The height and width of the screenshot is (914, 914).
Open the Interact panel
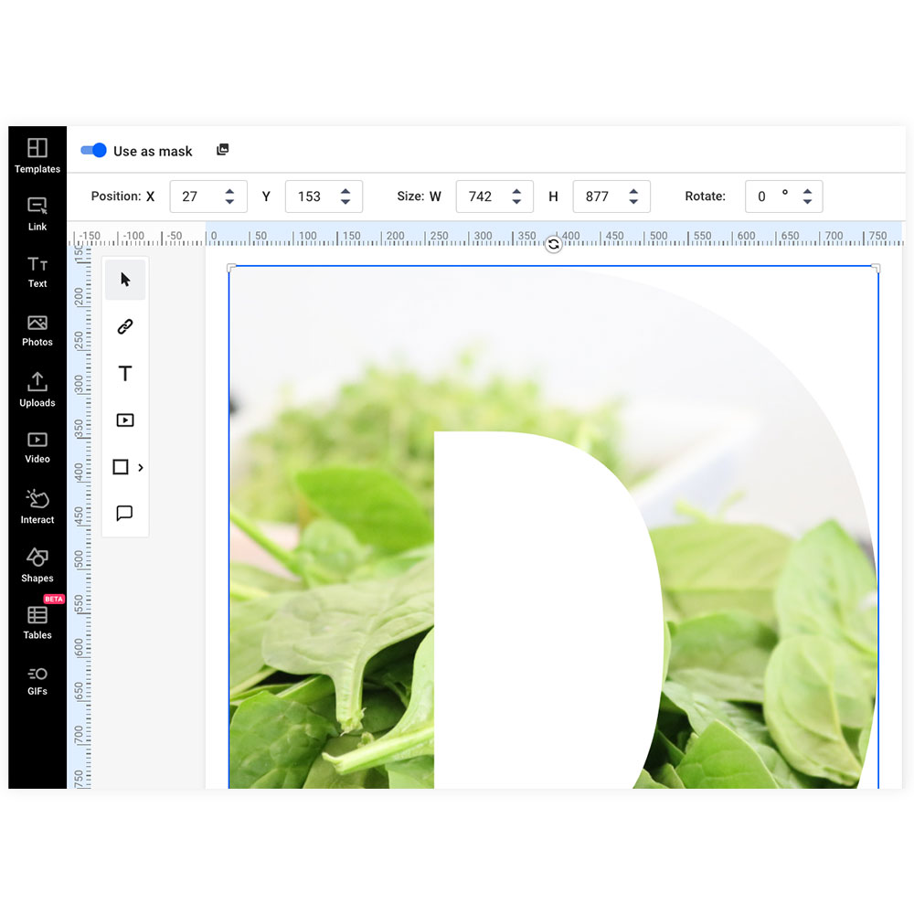tap(37, 505)
